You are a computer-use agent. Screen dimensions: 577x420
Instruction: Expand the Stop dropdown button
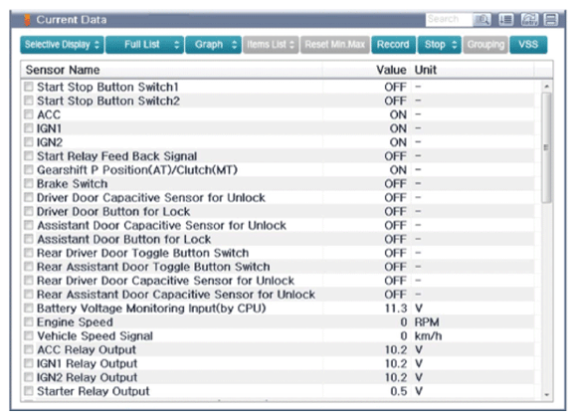[440, 45]
